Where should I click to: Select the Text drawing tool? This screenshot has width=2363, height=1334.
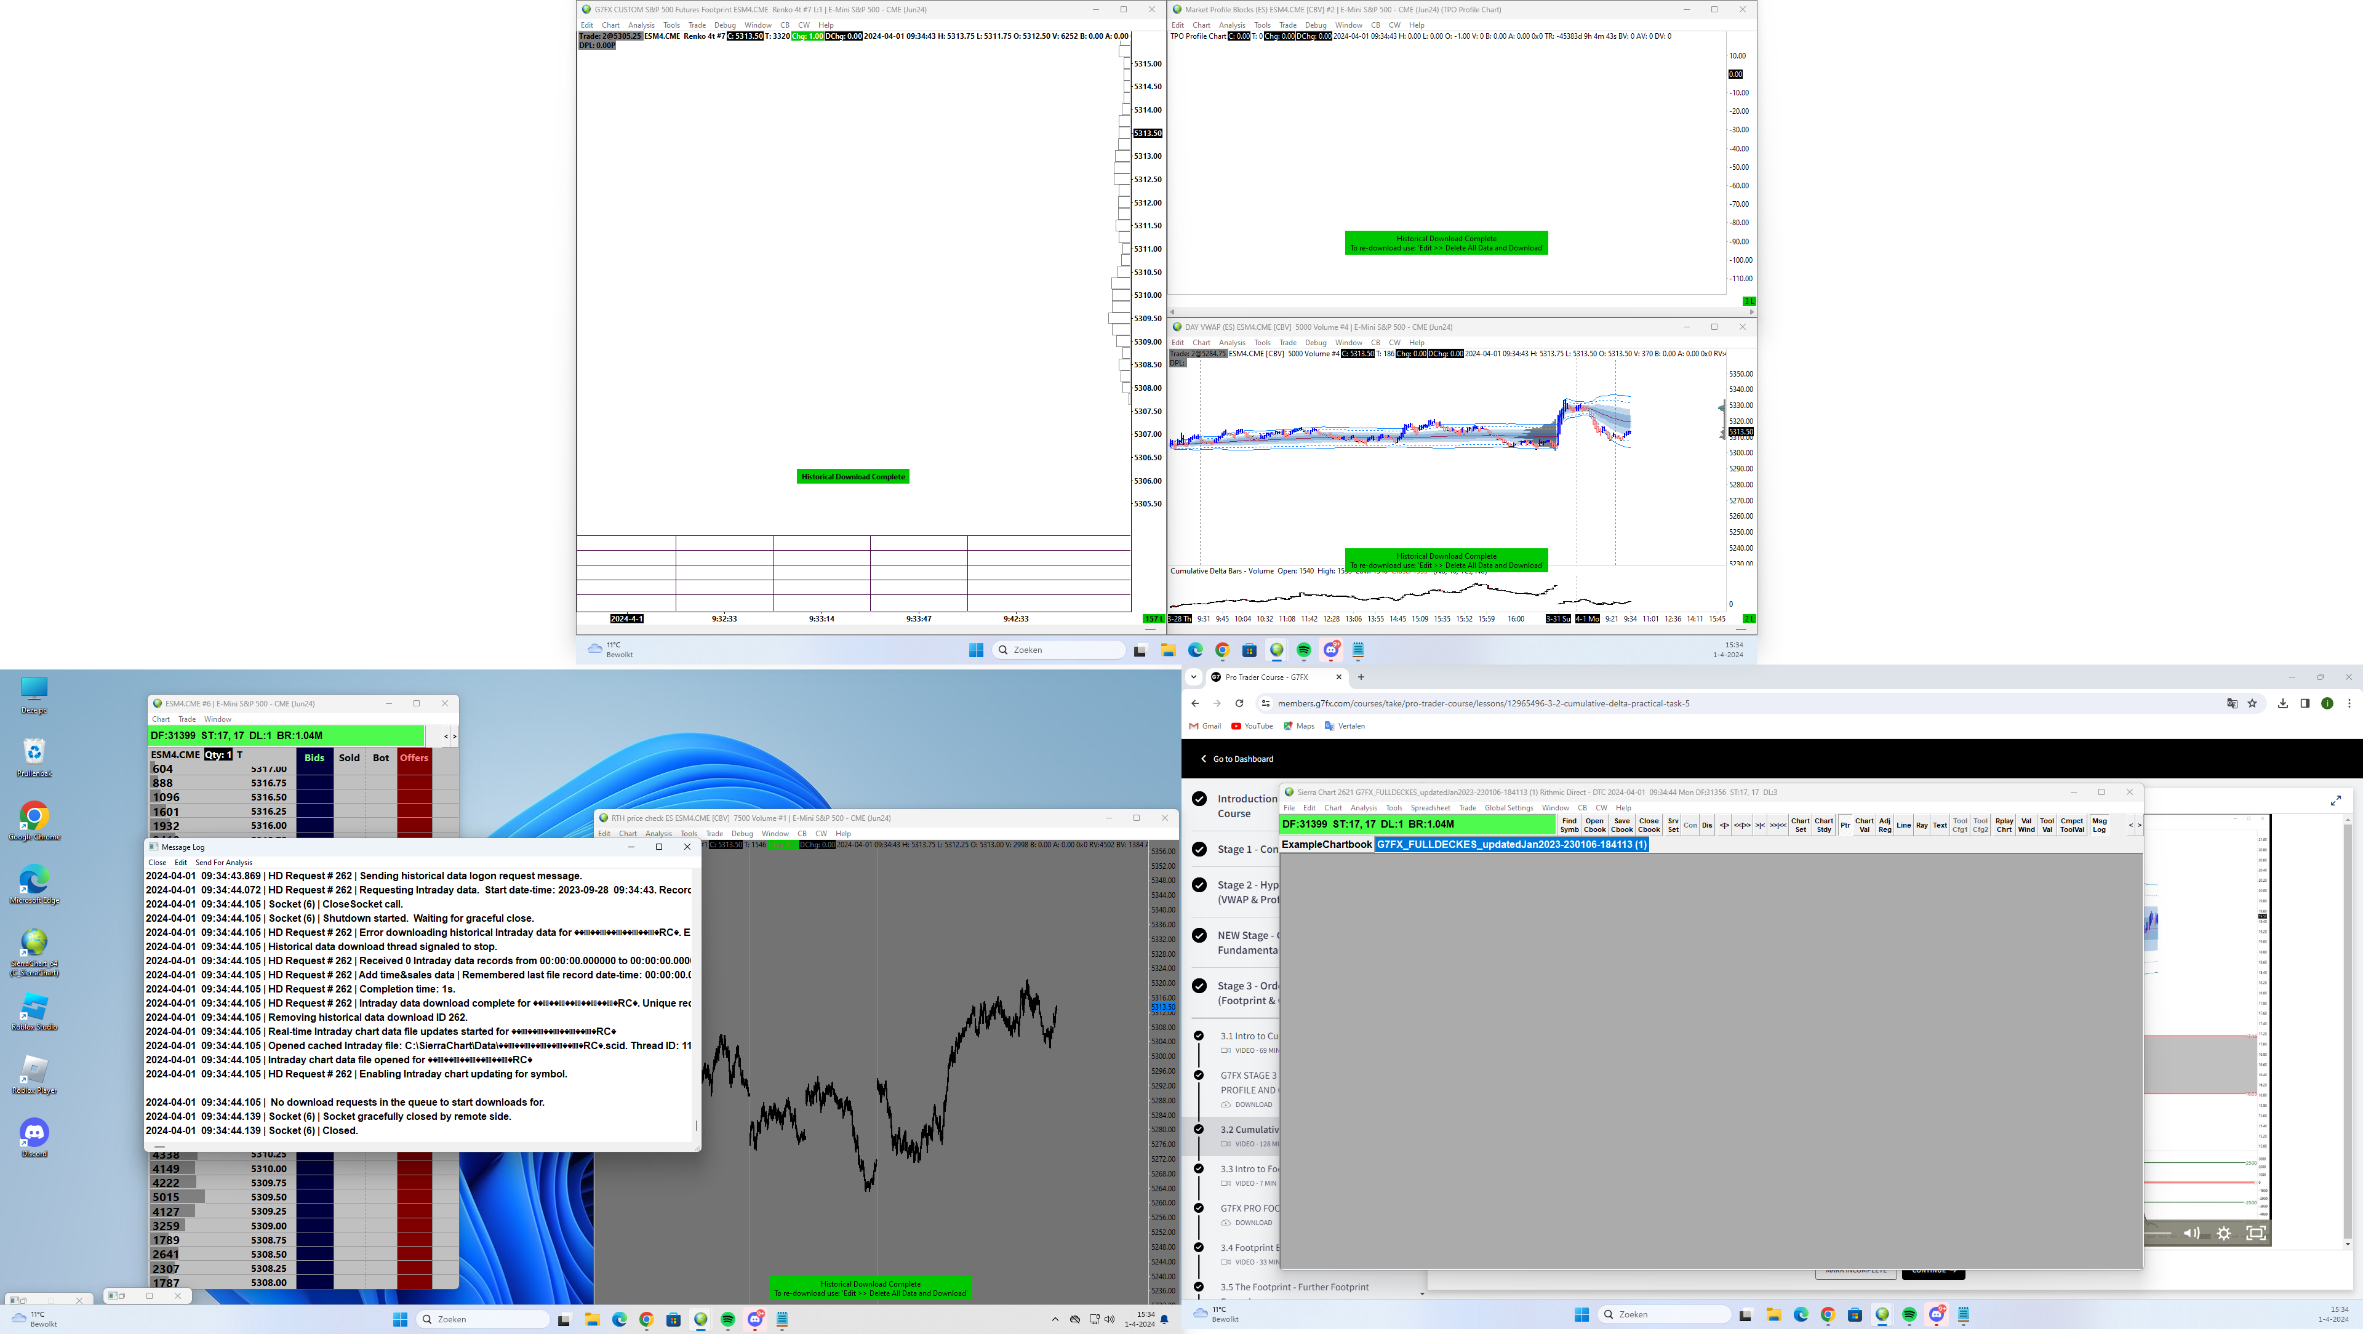click(1940, 825)
